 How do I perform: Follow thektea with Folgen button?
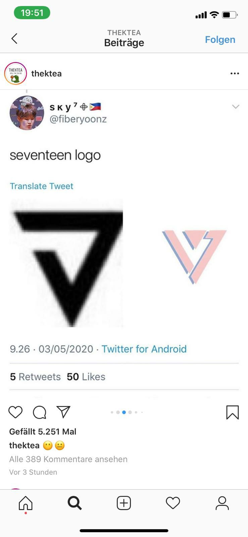pos(220,40)
